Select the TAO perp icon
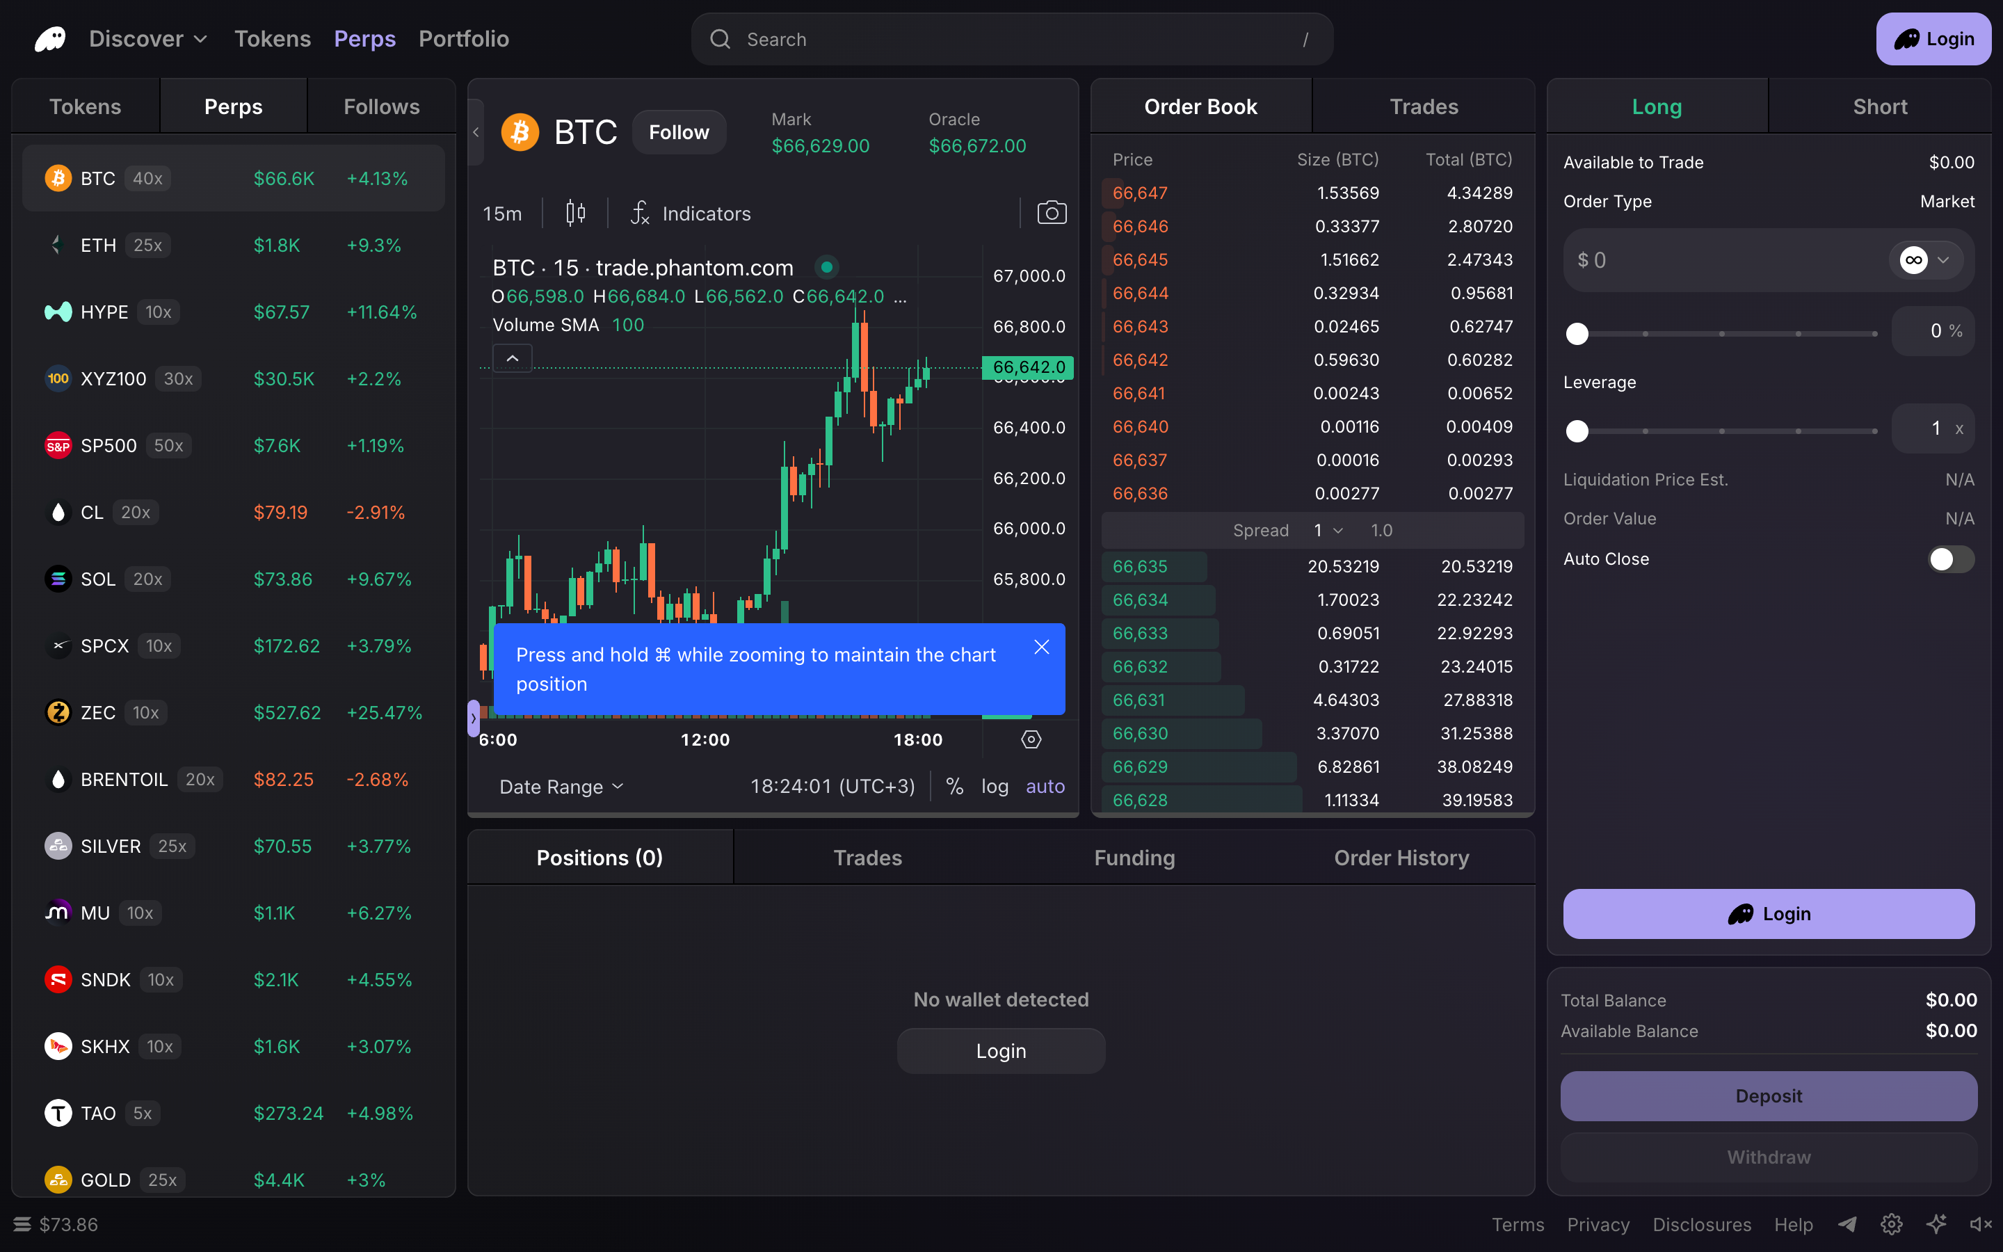 pos(57,1113)
